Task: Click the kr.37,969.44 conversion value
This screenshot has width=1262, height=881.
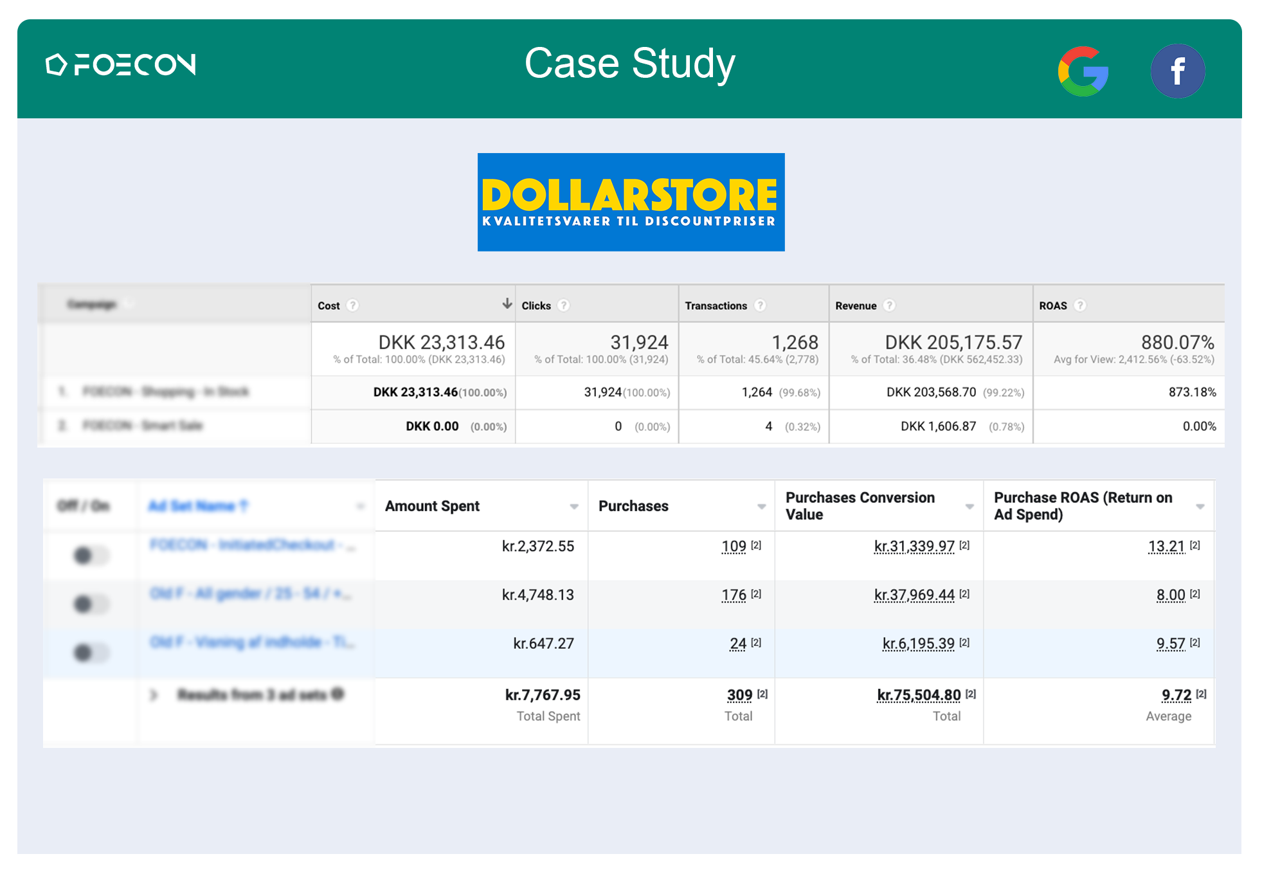Action: (x=914, y=595)
